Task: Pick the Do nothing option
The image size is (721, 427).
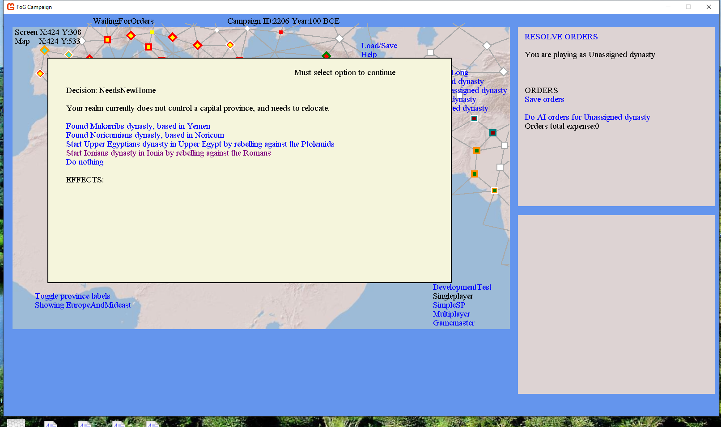Action: pyautogui.click(x=85, y=162)
